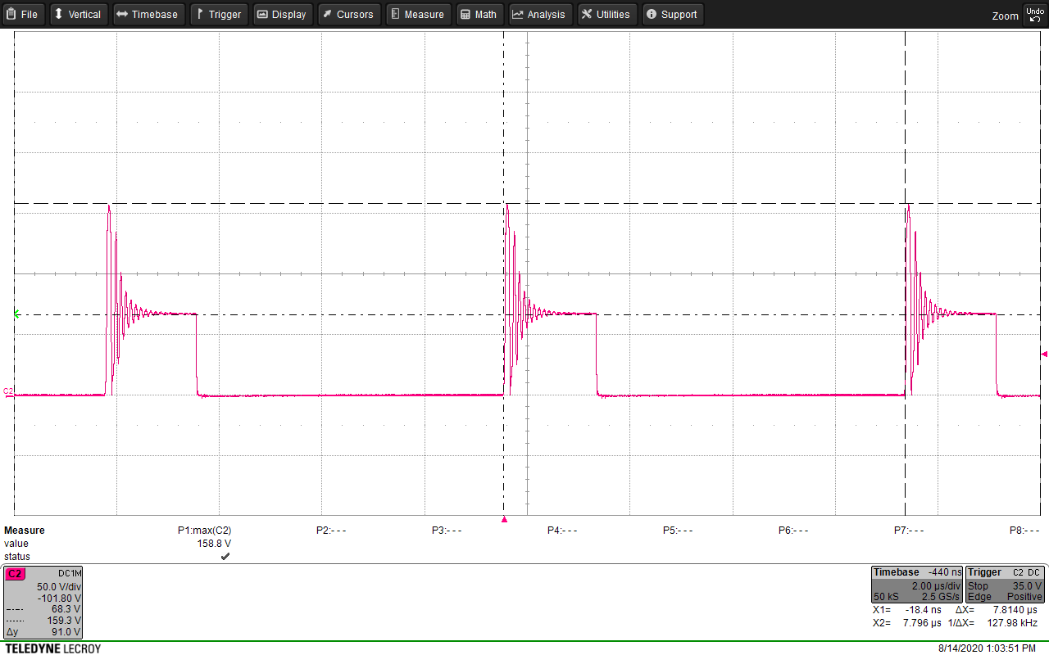Click the pink trigger level marker at right edge
Image resolution: width=1049 pixels, height=655 pixels.
pos(1044,355)
